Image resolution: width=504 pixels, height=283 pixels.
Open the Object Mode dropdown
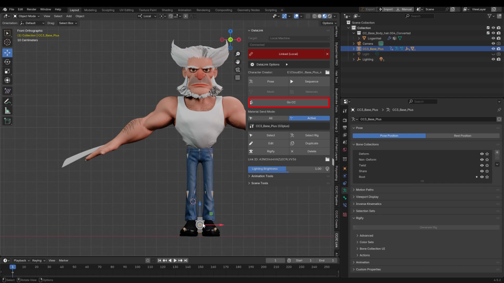coord(27,16)
